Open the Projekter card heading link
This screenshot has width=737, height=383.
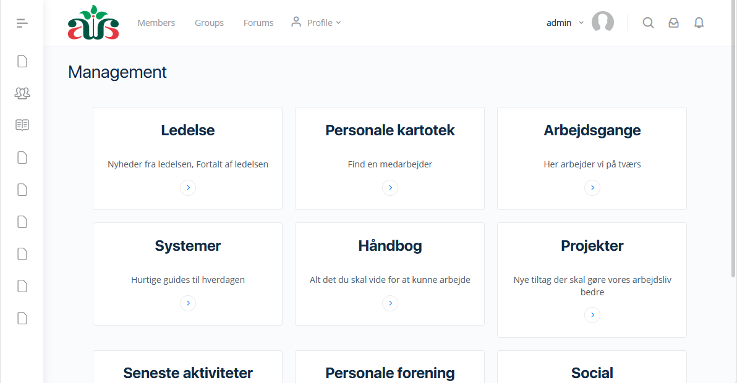click(x=592, y=246)
